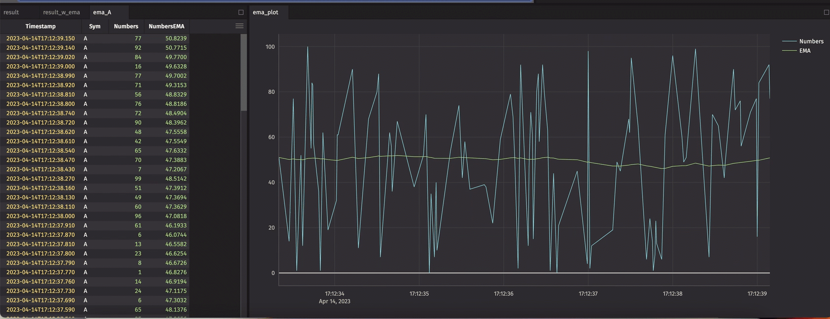Toggle the Numbers series in the legend

click(x=803, y=41)
